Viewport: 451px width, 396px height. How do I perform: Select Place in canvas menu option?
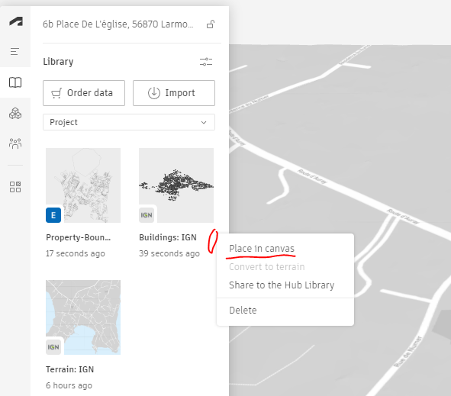point(262,249)
